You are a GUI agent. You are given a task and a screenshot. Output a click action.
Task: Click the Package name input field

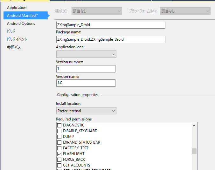coord(111,40)
